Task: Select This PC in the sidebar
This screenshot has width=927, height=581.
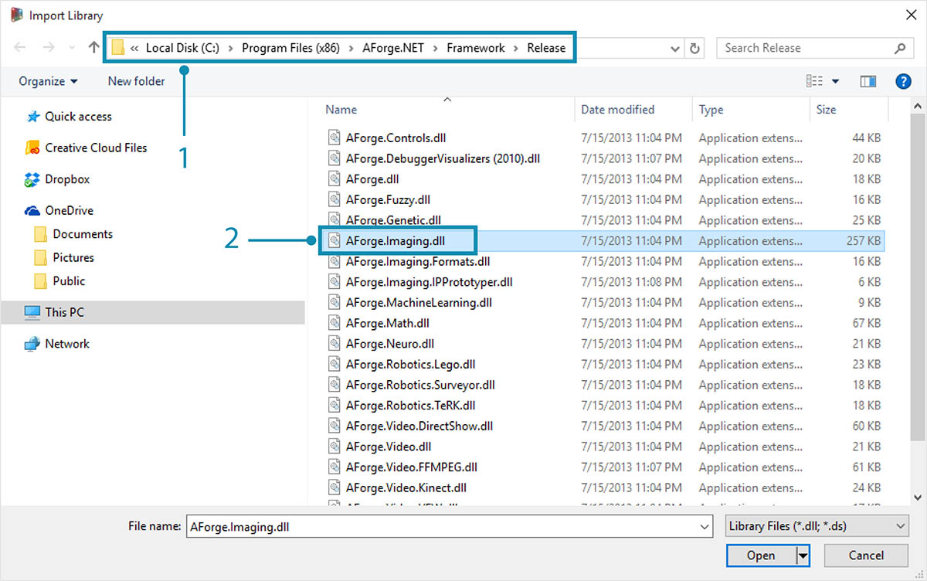Action: 65,313
